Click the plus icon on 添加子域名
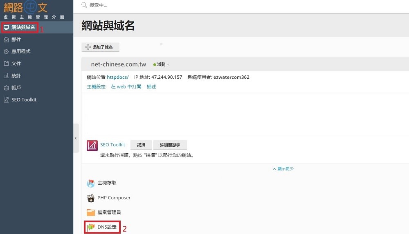 (88, 47)
